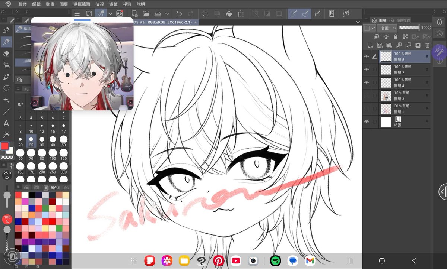Toggle Snap to Special Ruler icon
Image resolution: width=447 pixels, height=269 pixels.
305,14
